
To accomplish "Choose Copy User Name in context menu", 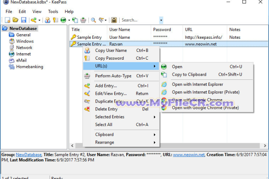I will coord(121,50).
